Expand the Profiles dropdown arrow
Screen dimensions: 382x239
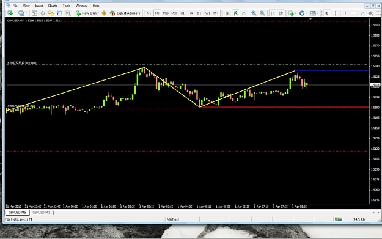26,13
